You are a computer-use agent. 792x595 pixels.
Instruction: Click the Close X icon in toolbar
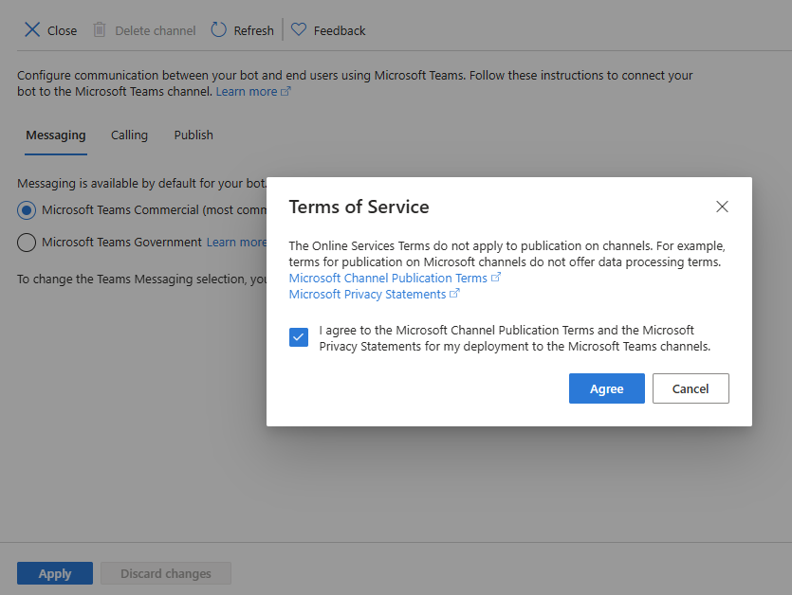tap(31, 30)
